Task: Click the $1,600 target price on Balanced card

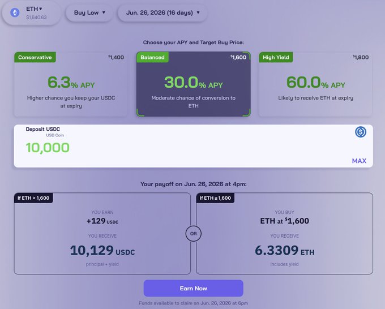Action: click(x=238, y=57)
